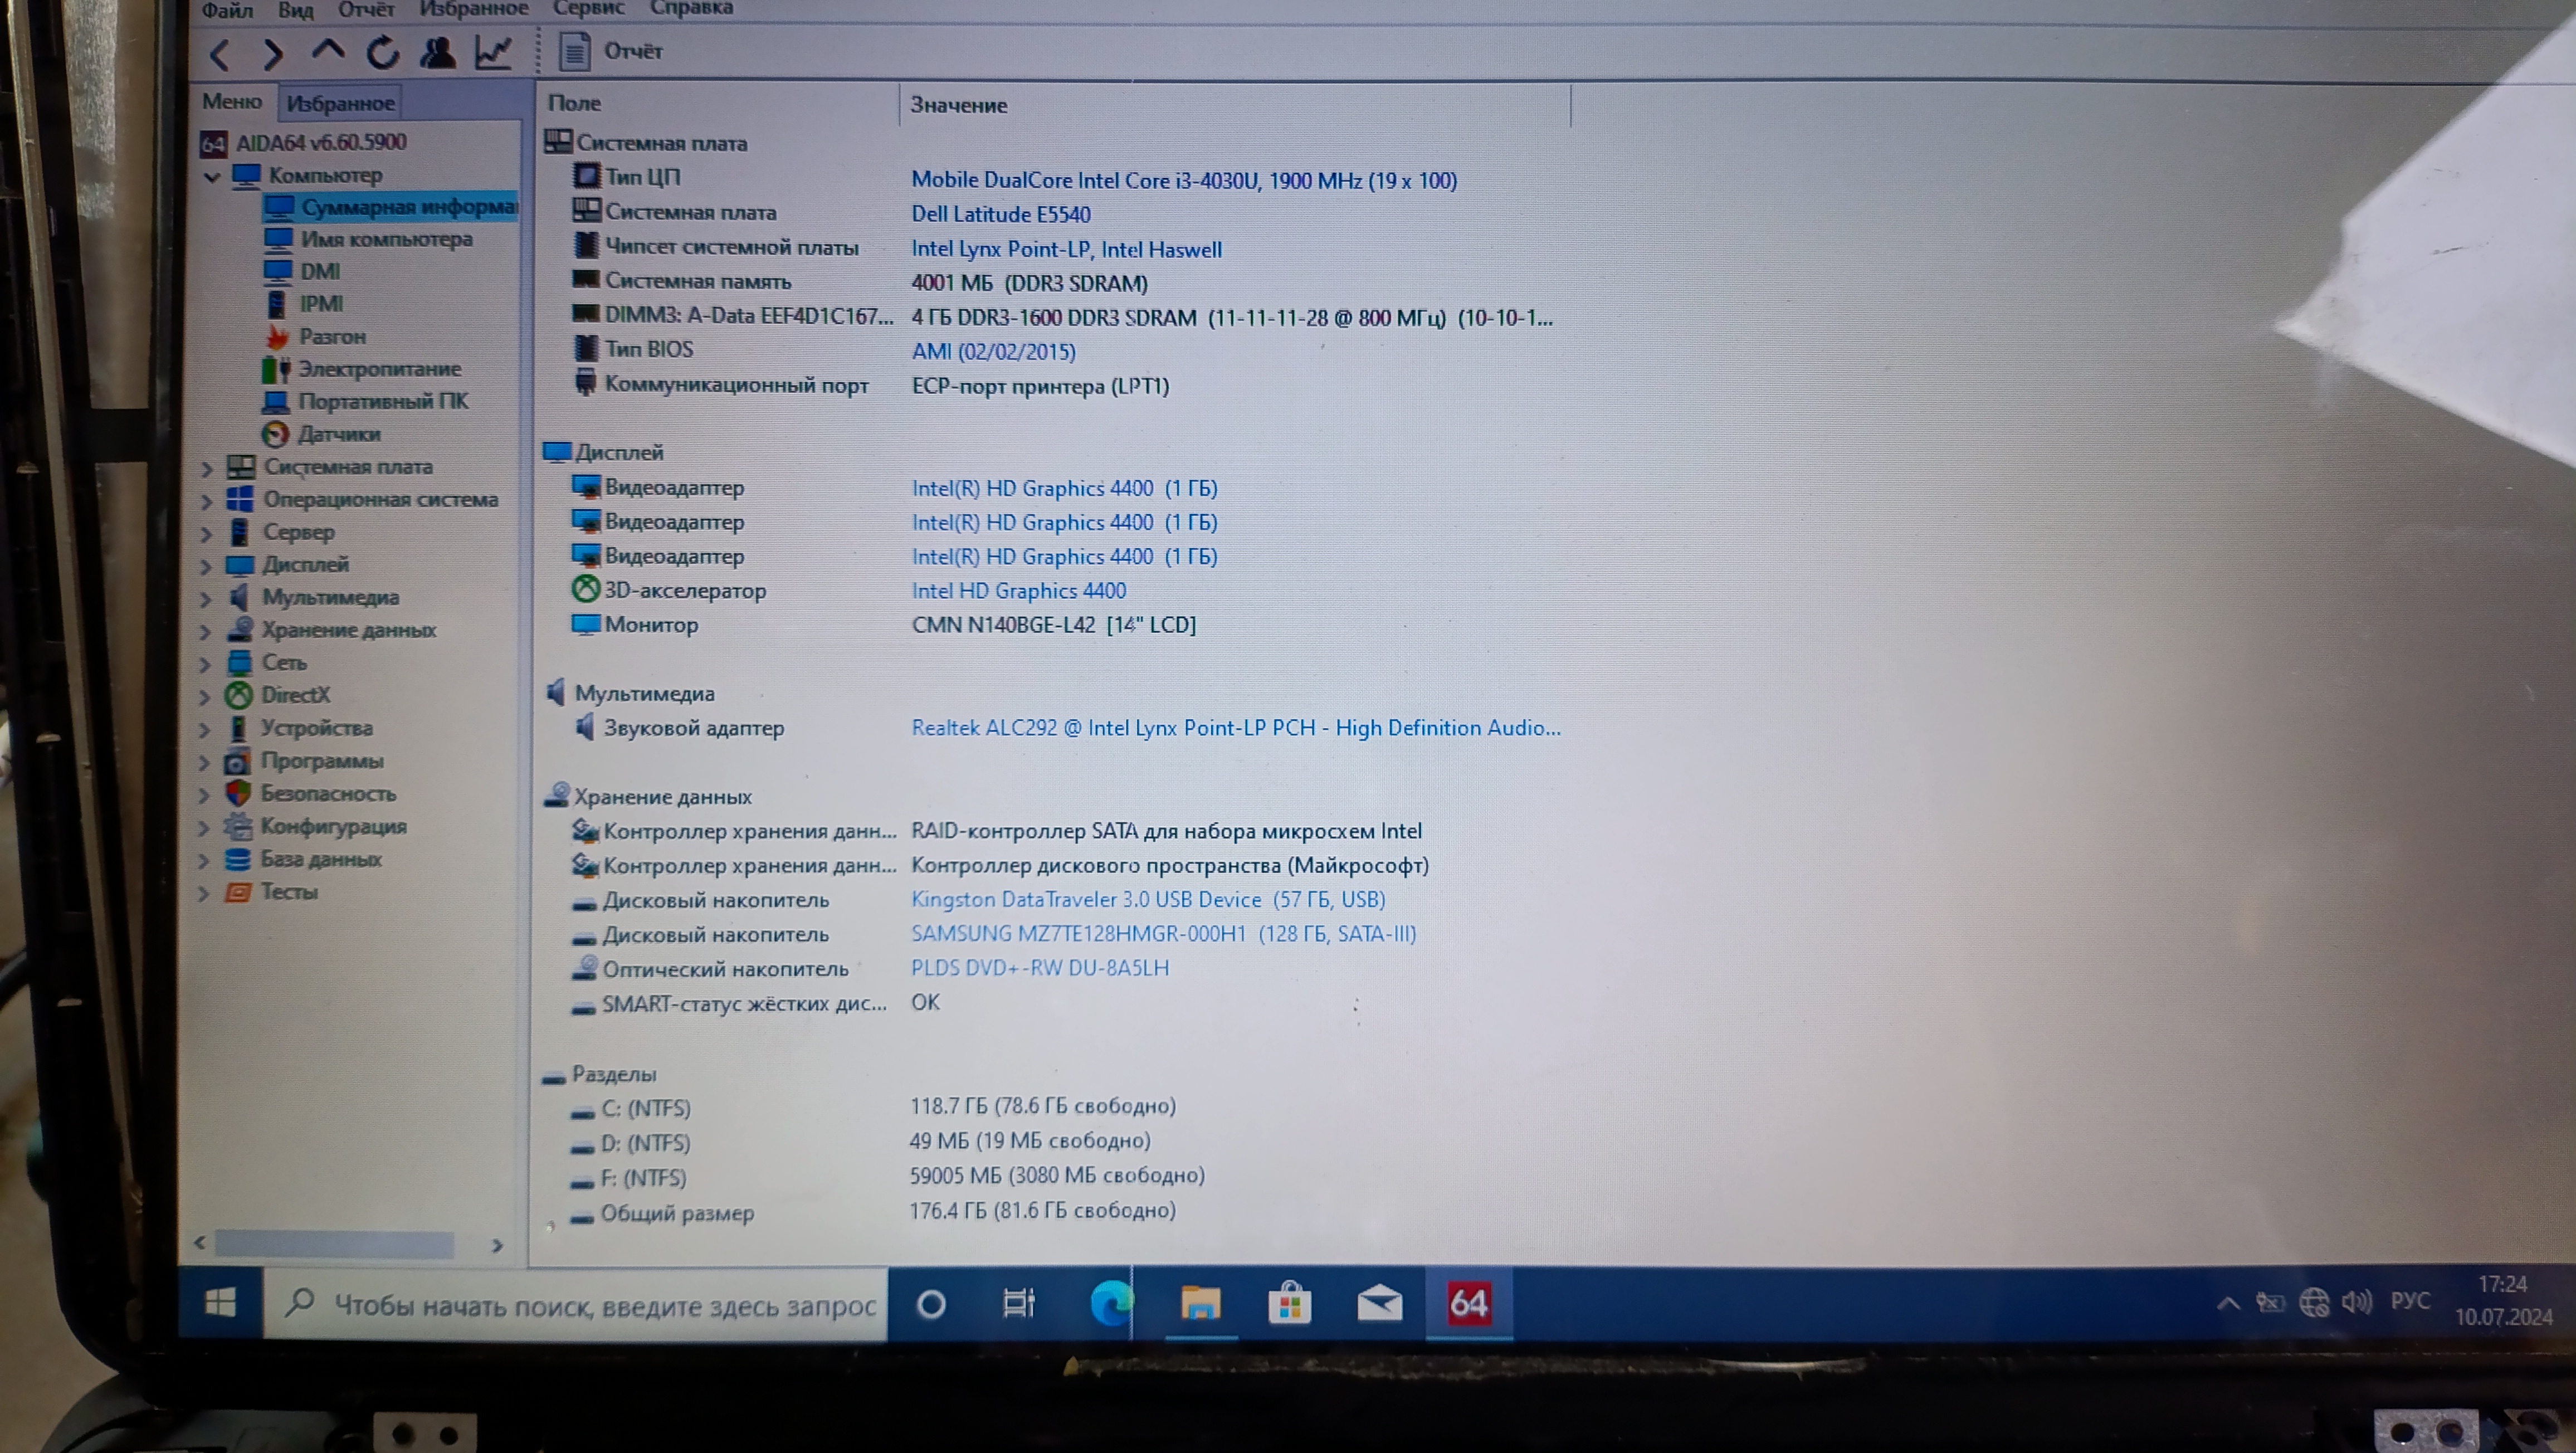Click the sidebar horizontal scrollbar left arrow

click(200, 1243)
